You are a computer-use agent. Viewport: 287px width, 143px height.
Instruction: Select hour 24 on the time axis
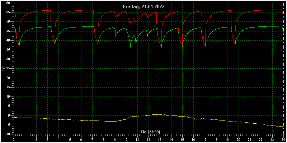click(283, 139)
